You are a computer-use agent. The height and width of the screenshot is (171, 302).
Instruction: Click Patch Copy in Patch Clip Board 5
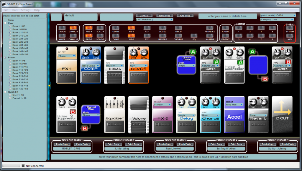point(267,144)
